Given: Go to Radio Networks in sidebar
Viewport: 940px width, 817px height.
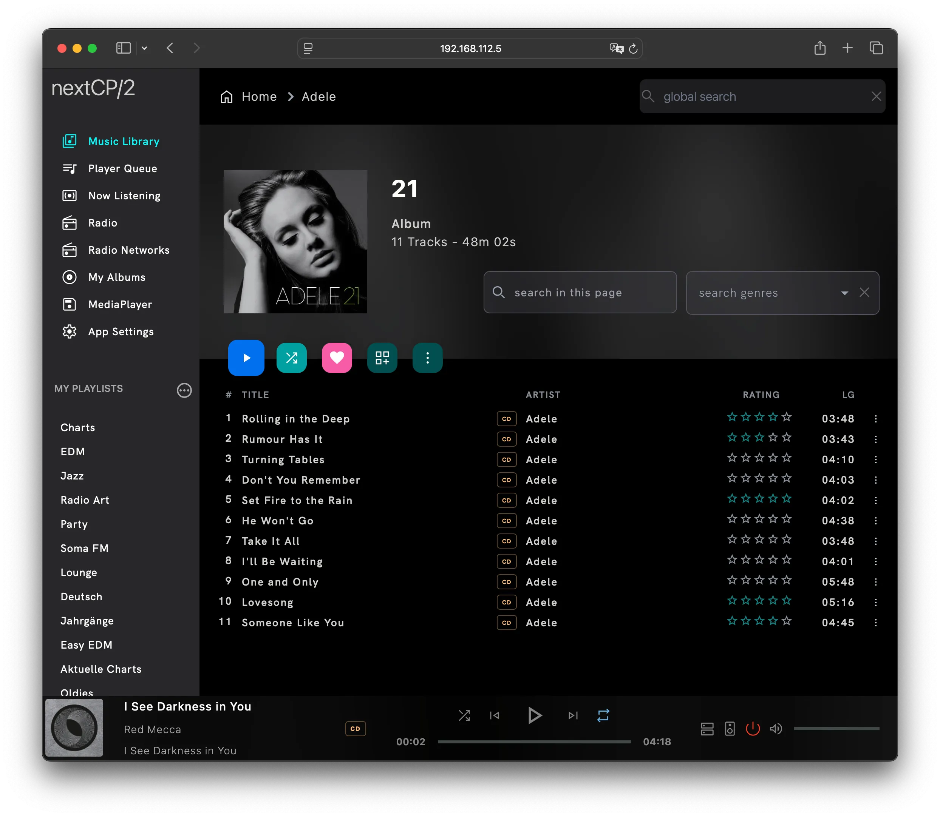Looking at the screenshot, I should [x=129, y=250].
